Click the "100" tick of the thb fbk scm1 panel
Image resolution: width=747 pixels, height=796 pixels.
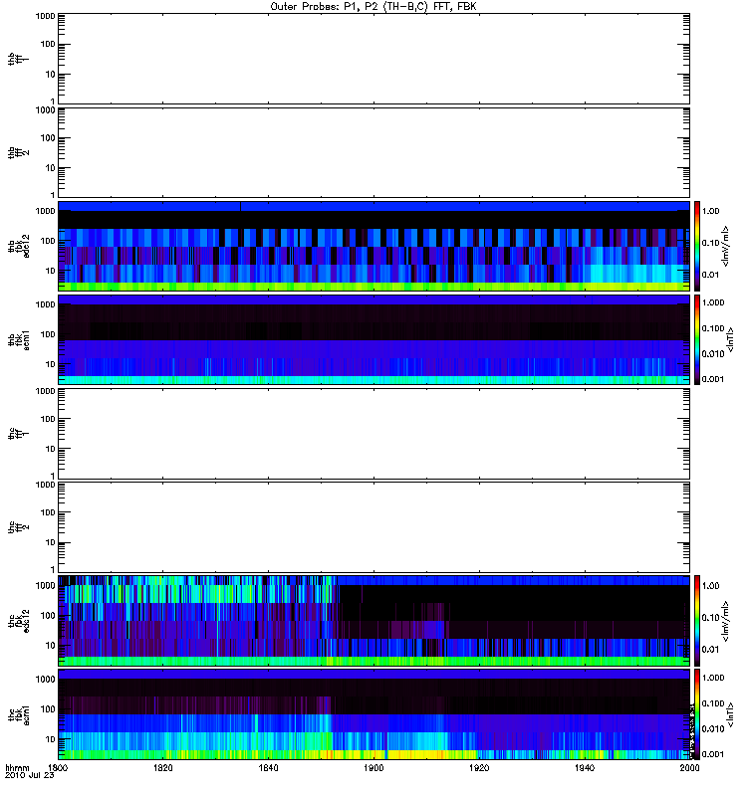pos(48,334)
